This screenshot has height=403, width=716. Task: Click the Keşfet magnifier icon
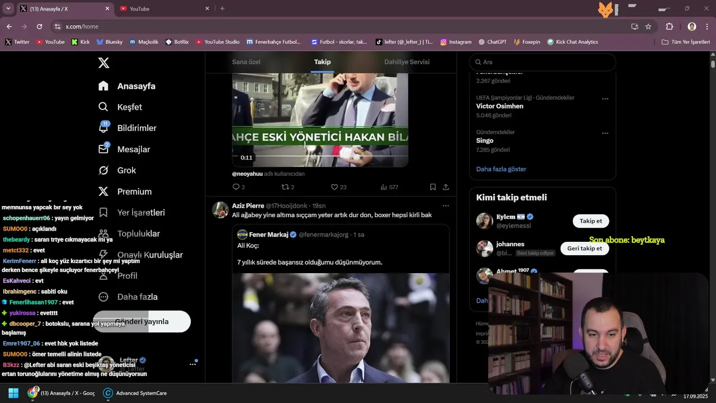pos(103,107)
